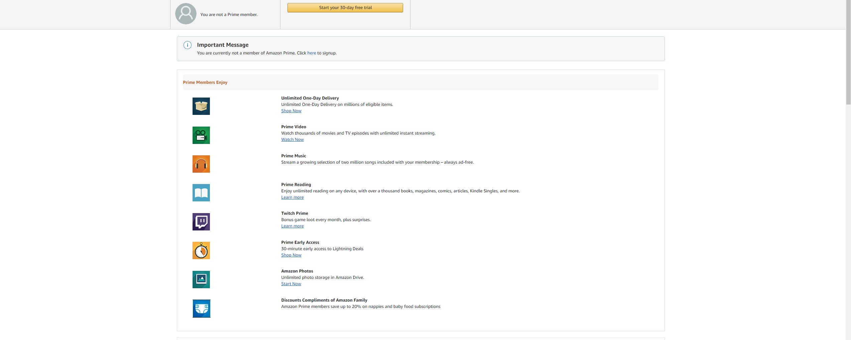
Task: Click the Unlimited One-Day Delivery box icon
Action: (201, 106)
